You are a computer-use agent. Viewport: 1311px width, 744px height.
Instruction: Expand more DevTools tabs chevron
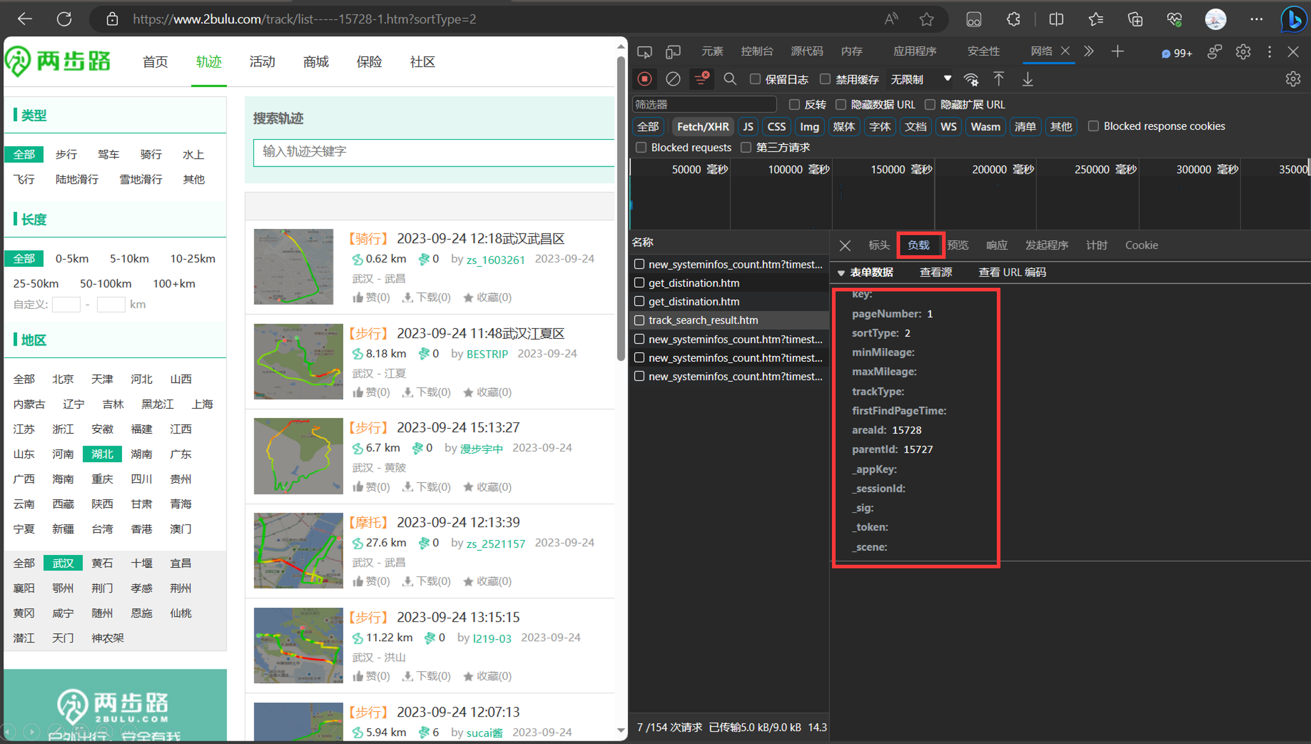point(1089,52)
